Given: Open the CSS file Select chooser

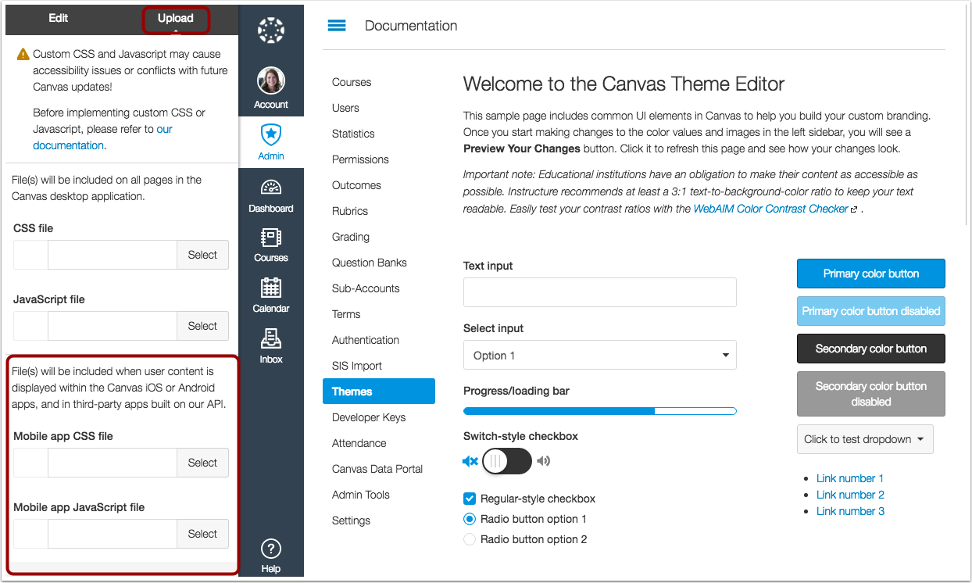Looking at the screenshot, I should (202, 254).
